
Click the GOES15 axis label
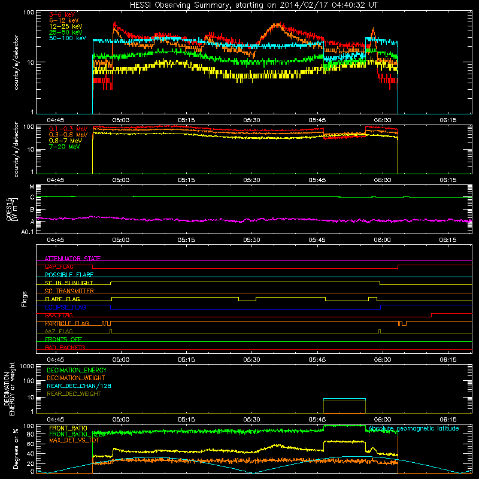tap(12, 209)
